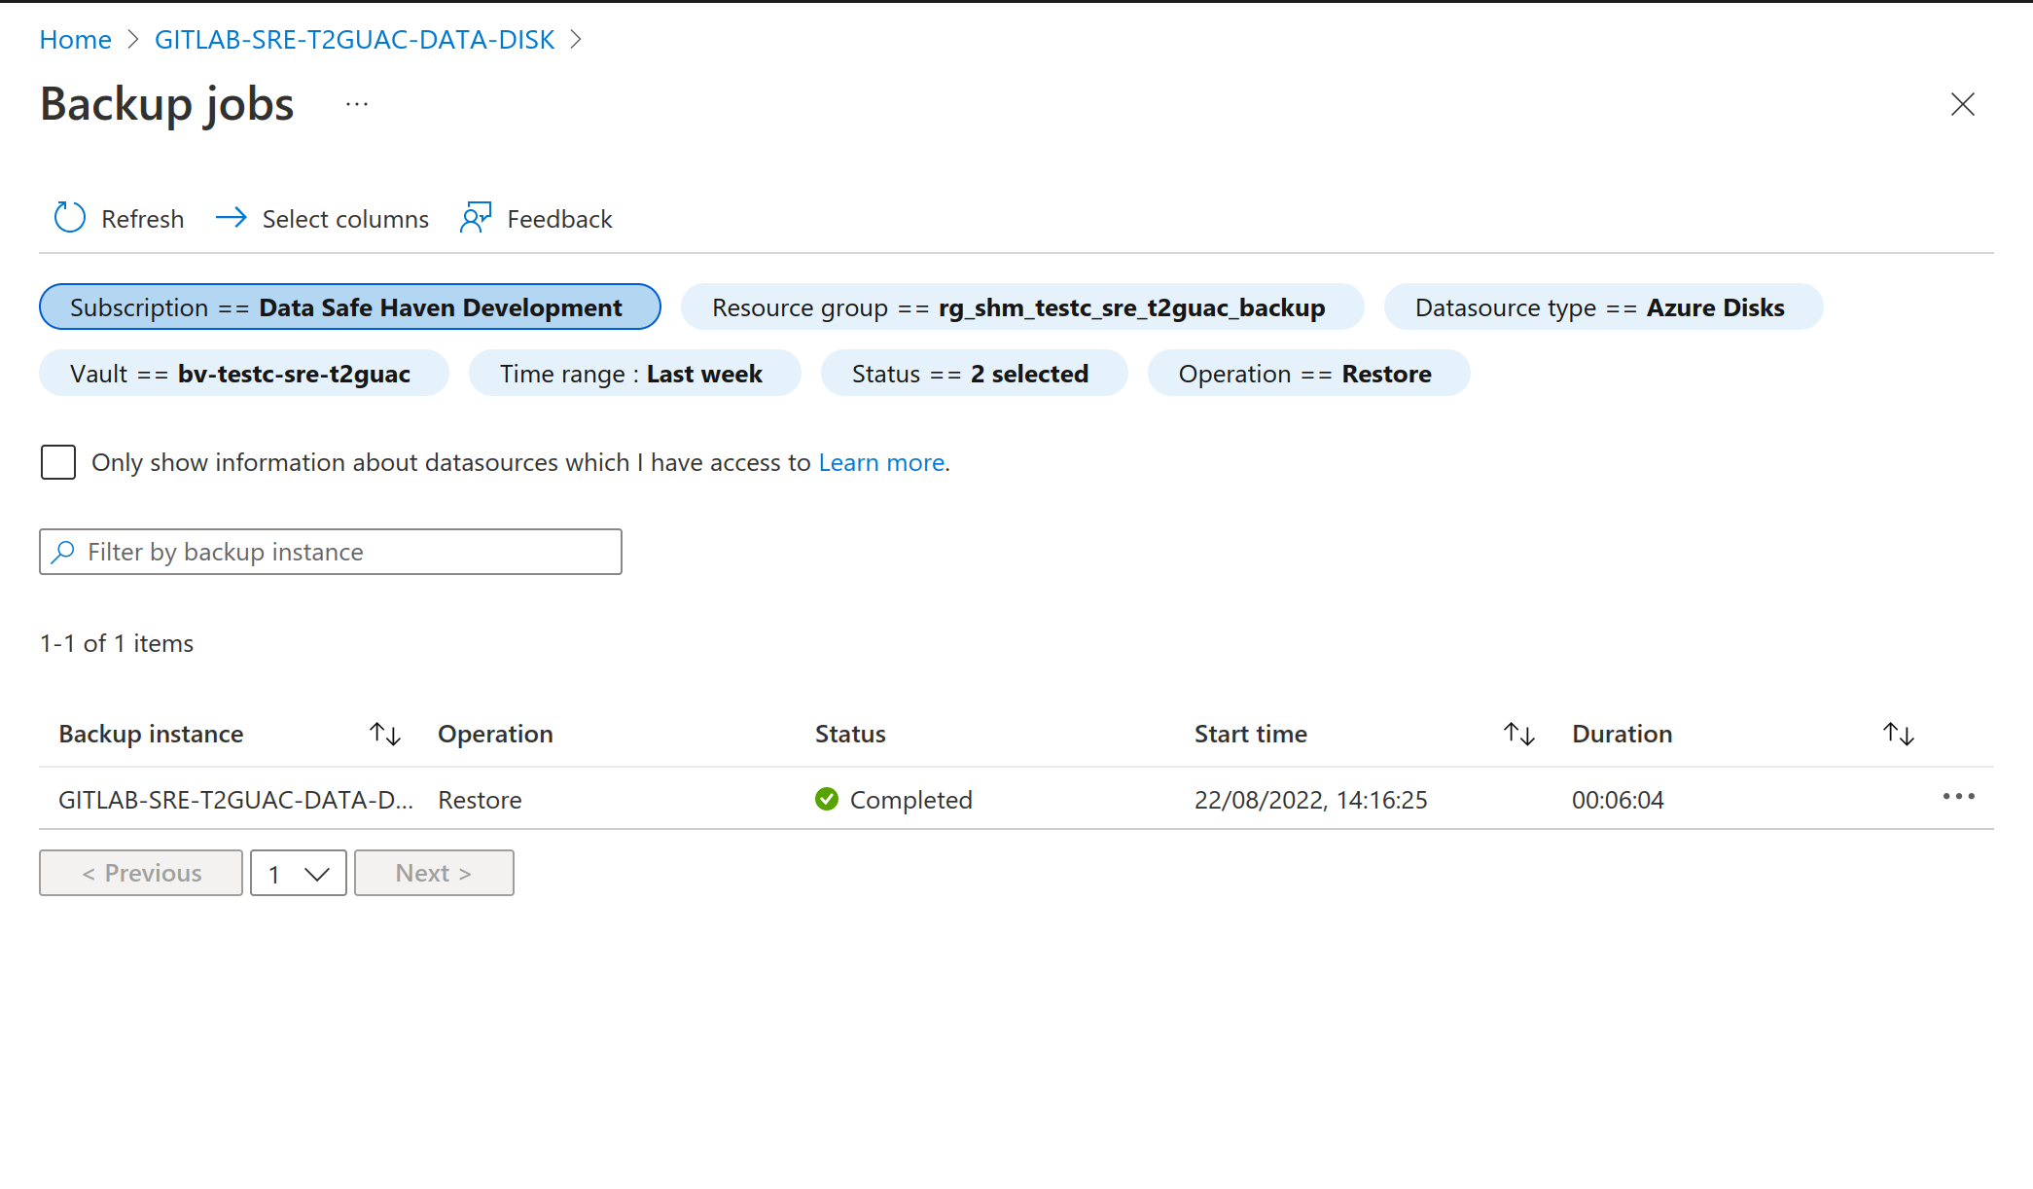Open the GITLAB-SRE-T2GUAC-DATA-DISK breadcrumb
2033x1189 pixels.
tap(355, 40)
